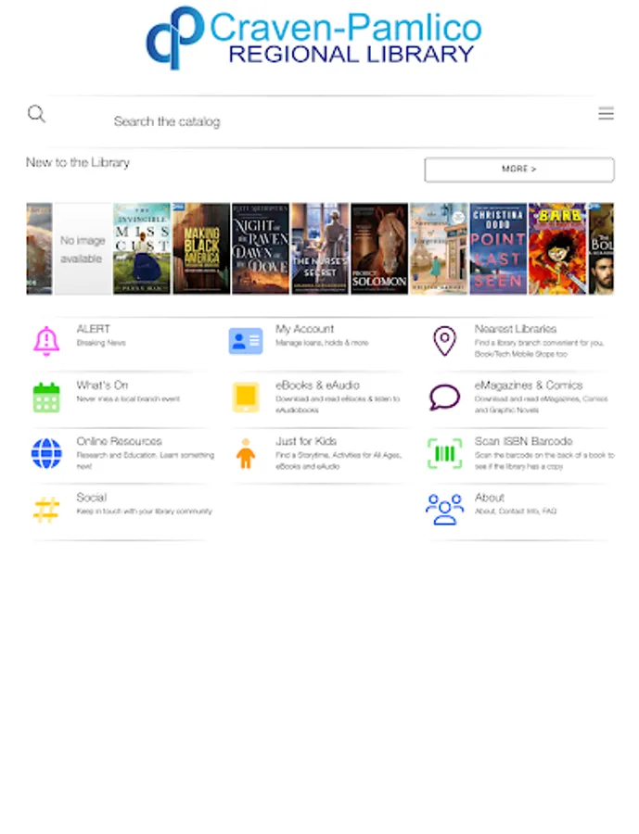Viewport: 639px width, 834px height.
Task: Open the Barb comic book cover
Action: coord(557,248)
